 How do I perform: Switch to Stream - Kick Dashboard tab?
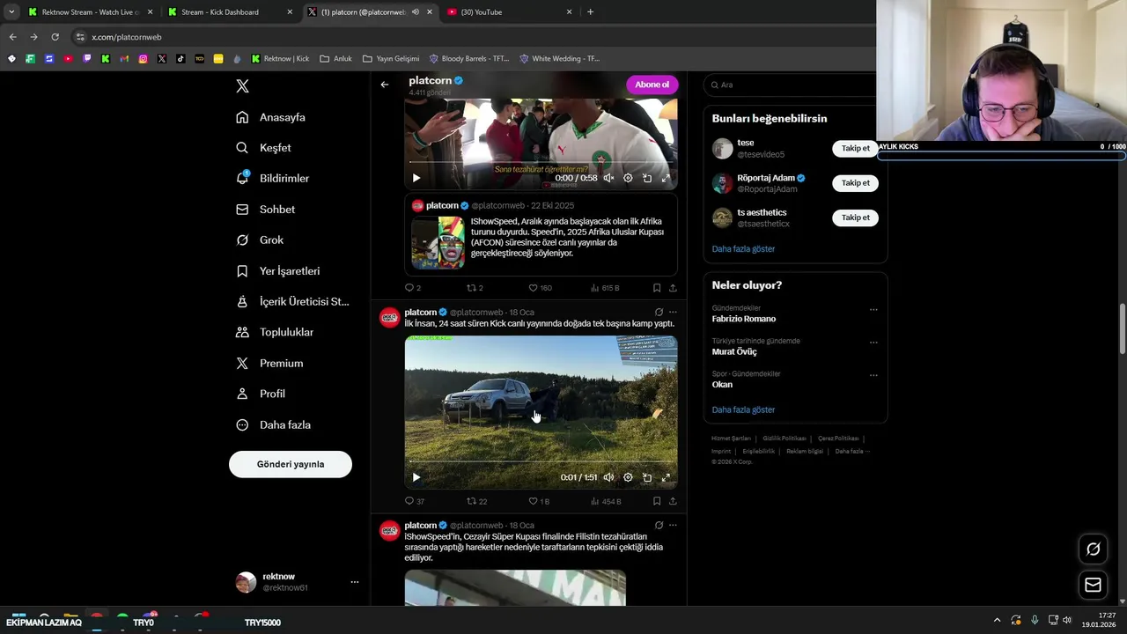231,12
